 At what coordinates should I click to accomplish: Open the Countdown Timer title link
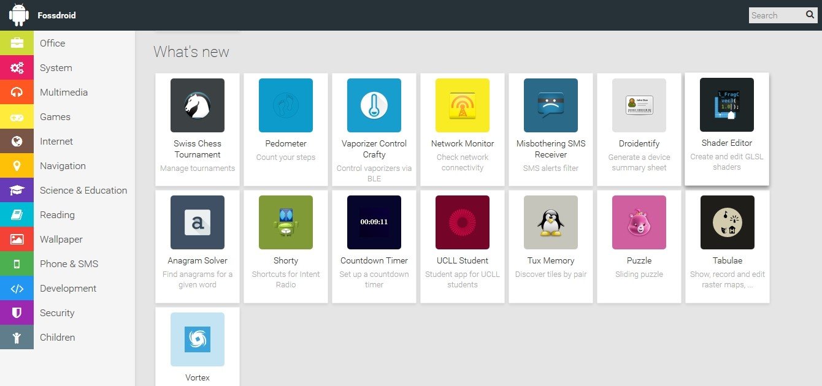click(x=374, y=260)
